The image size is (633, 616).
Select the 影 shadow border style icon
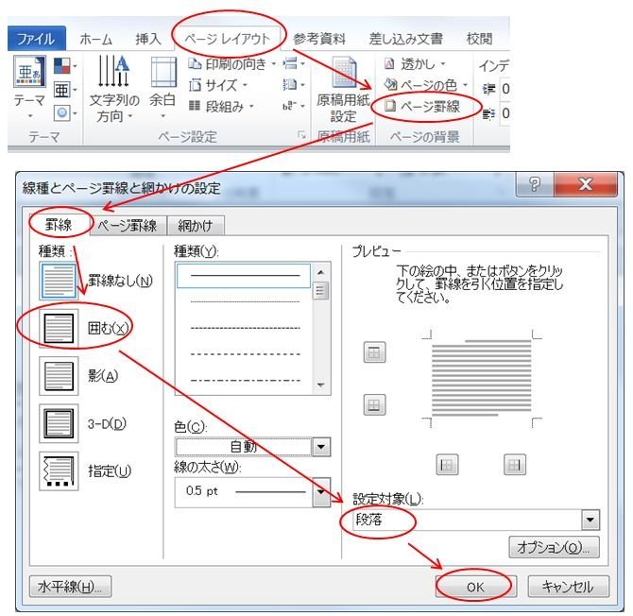tap(57, 375)
